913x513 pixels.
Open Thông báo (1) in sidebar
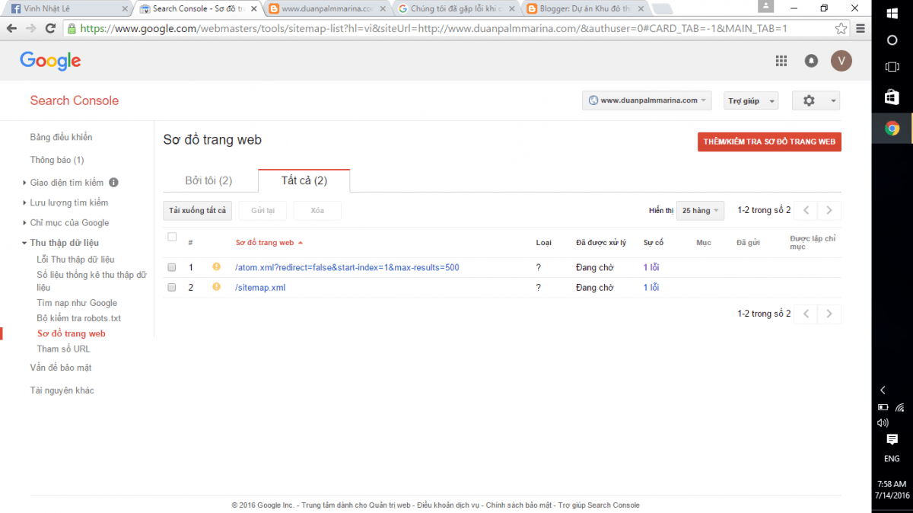[57, 160]
